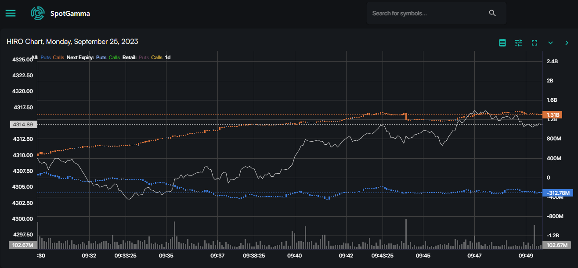Toggle the All Puts series
Viewport: 578px width, 268px height.
pyautogui.click(x=46, y=57)
